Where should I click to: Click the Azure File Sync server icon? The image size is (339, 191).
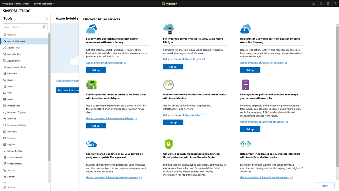169,29
